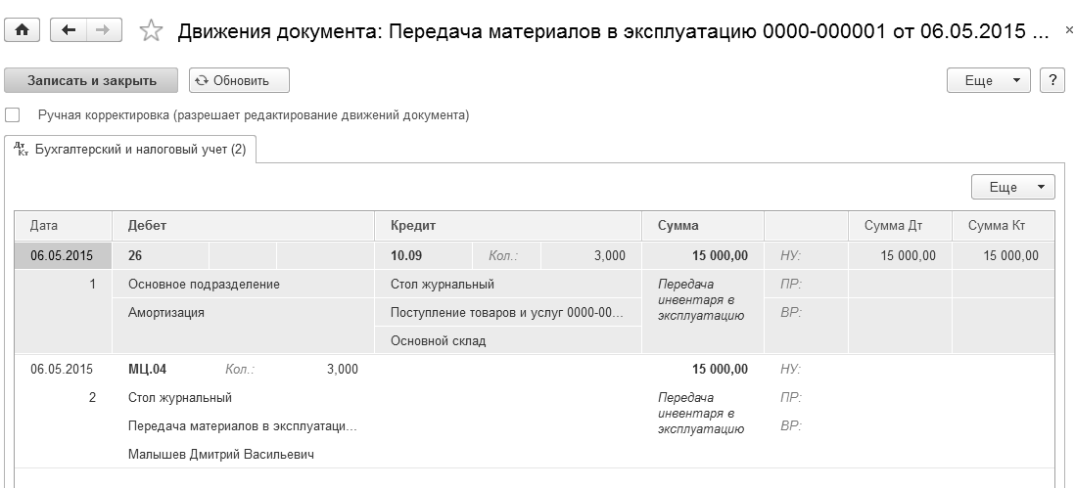Expand the table's Еще dropdown

tap(1012, 187)
